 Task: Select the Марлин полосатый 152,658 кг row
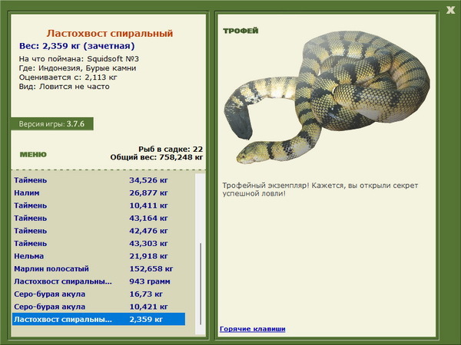99,268
